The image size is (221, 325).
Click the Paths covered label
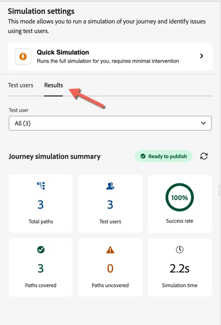click(41, 286)
